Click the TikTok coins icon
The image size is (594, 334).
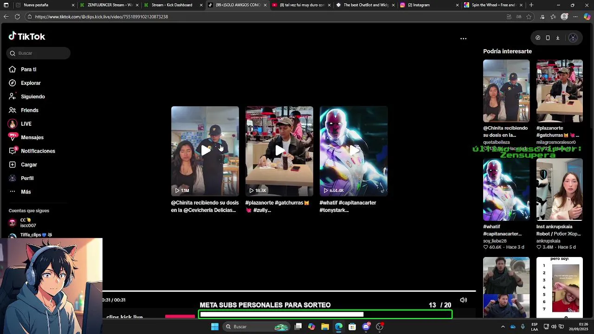538,38
